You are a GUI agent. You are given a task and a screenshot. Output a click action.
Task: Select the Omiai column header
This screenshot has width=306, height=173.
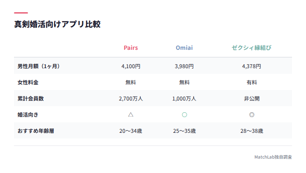[x=184, y=48]
